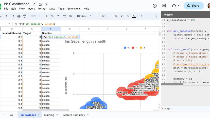Star the Iris Classification document
The image size is (210, 118).
pos(34,4)
